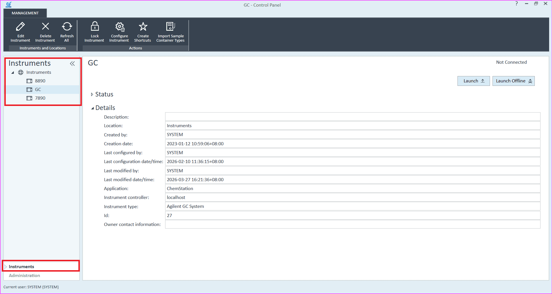
Task: Collapse the Instruments tree root node arrow
Action: [x=13, y=73]
